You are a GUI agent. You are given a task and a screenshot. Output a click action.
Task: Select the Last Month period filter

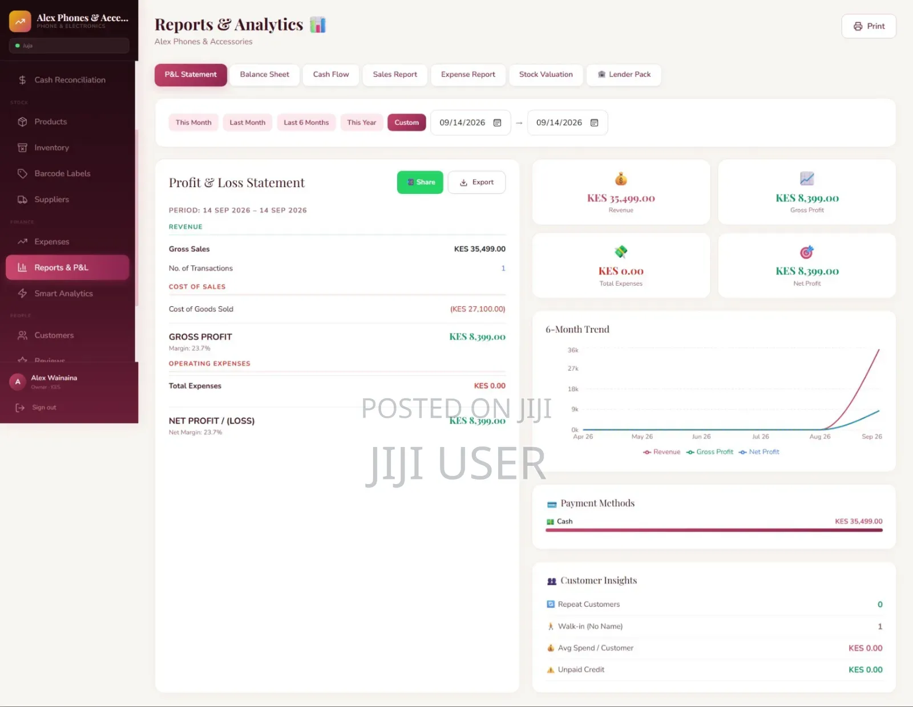tap(248, 123)
